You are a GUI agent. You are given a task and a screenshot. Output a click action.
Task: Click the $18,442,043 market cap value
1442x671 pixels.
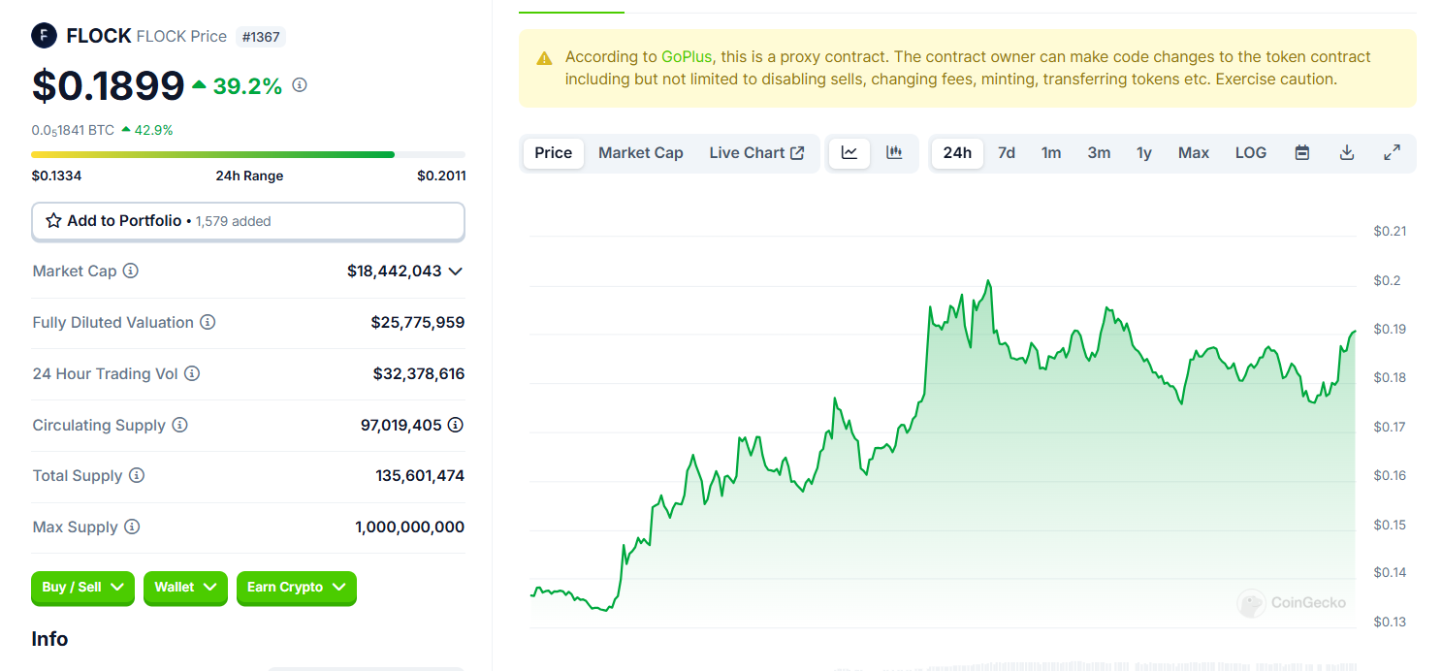point(395,272)
